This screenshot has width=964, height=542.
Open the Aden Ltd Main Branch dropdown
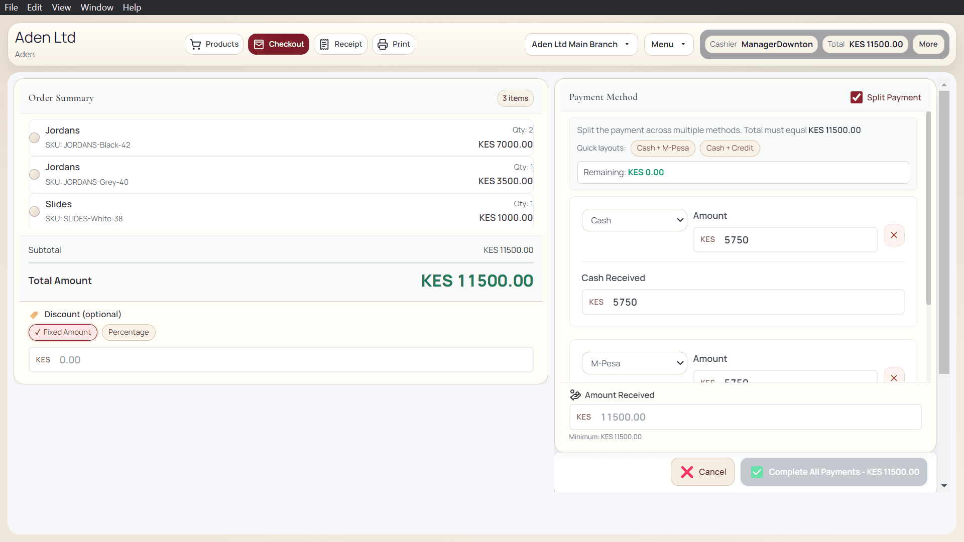pos(581,44)
